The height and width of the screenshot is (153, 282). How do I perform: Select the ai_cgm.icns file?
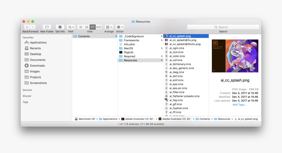pos(186,48)
